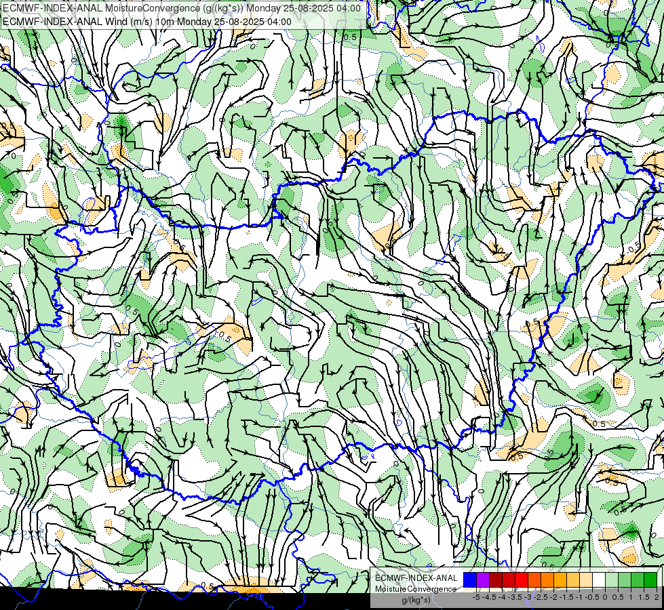
Task: Click the darkest maroon-red legend swatch
Action: pyautogui.click(x=496, y=580)
